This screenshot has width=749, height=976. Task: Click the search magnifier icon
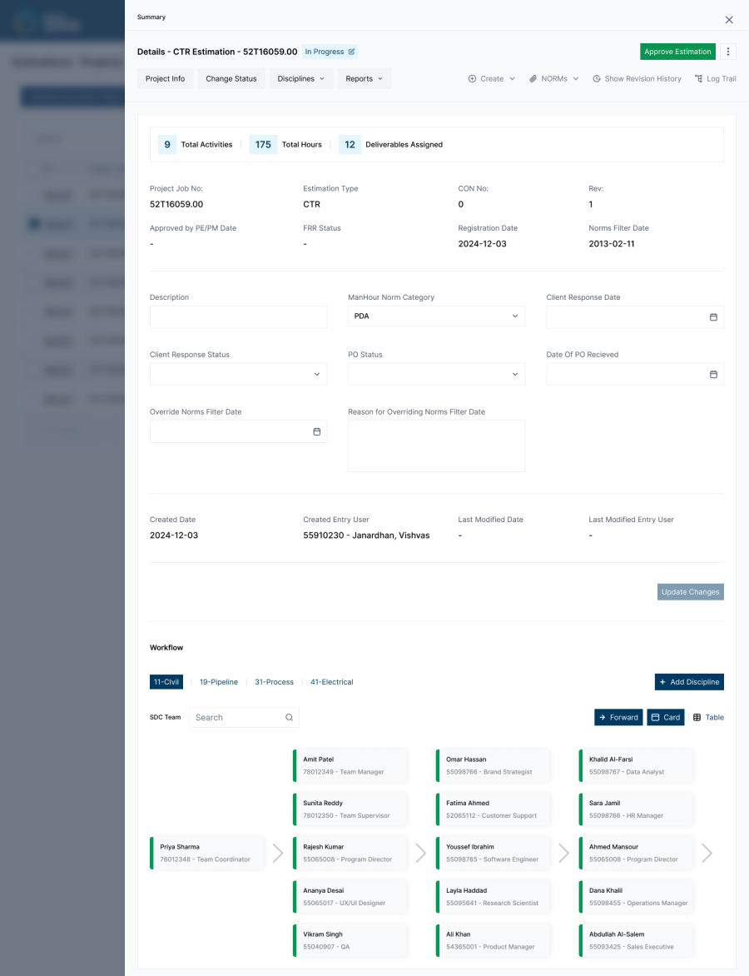tap(290, 717)
